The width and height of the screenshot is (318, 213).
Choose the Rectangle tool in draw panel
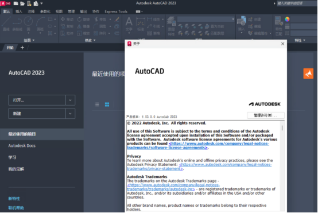point(50,20)
